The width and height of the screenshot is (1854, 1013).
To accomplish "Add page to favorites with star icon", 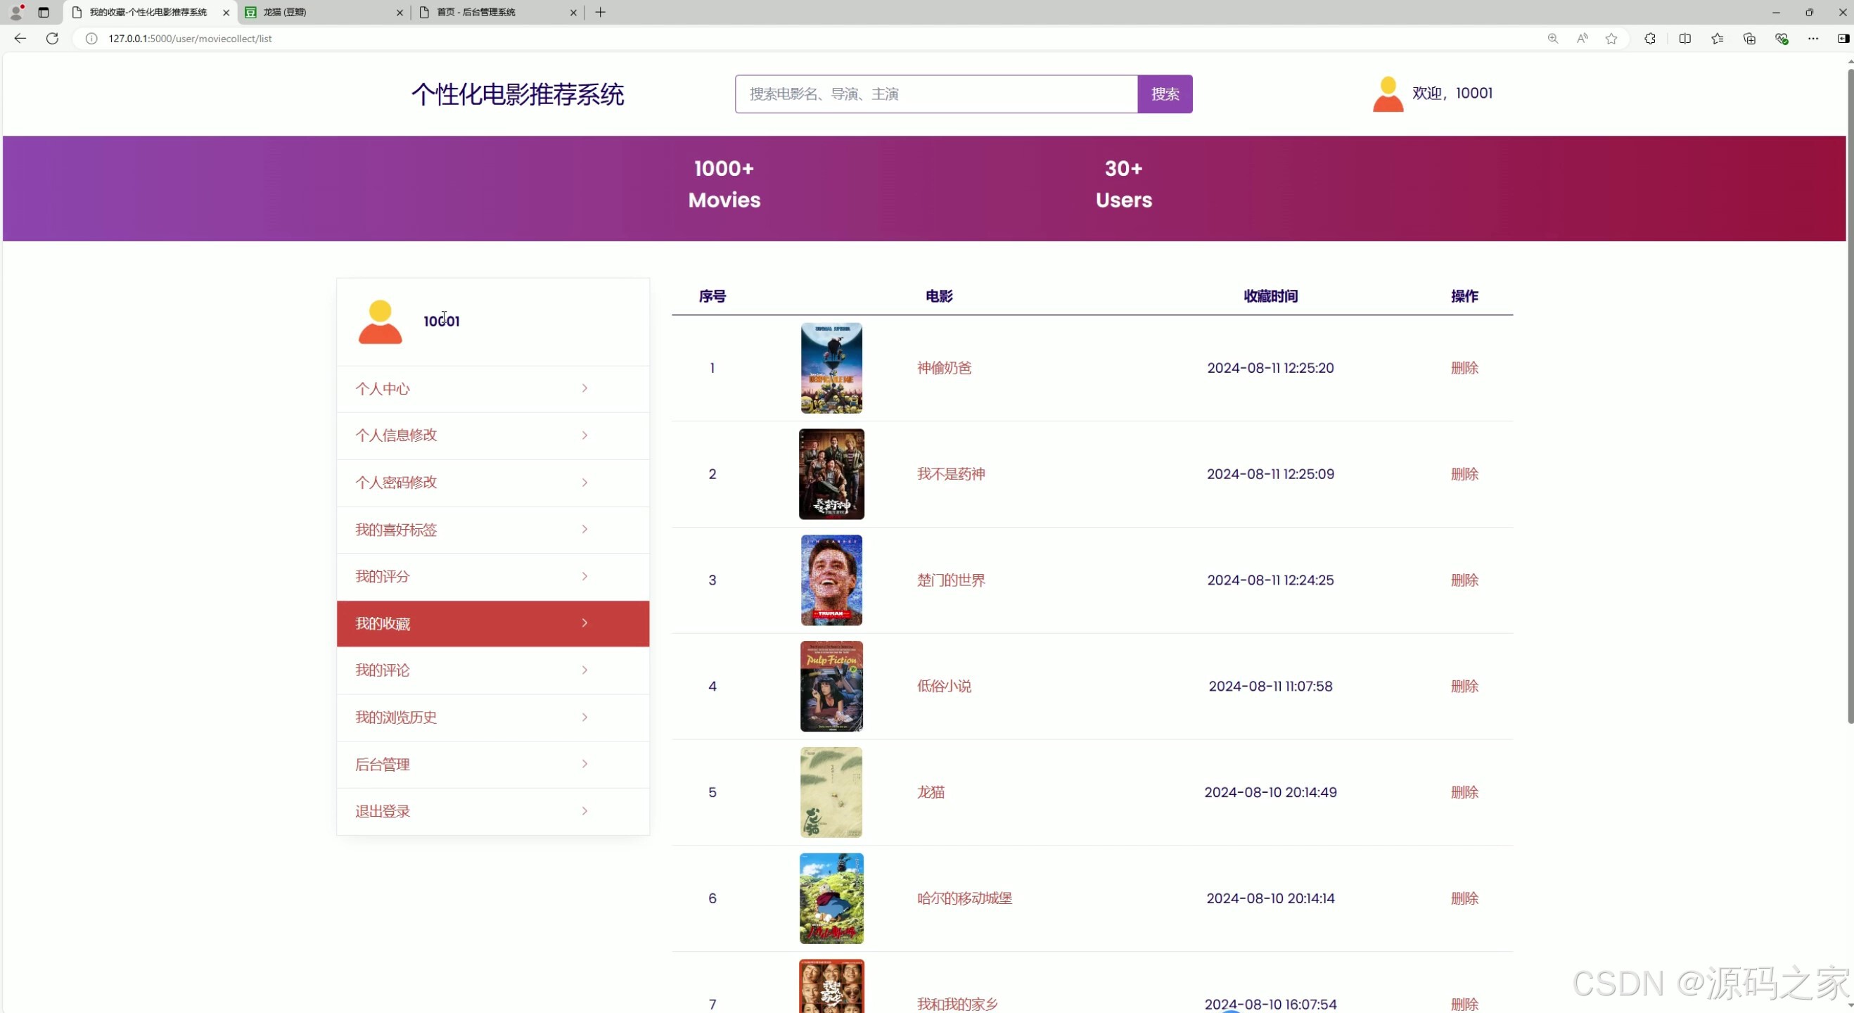I will [1611, 38].
